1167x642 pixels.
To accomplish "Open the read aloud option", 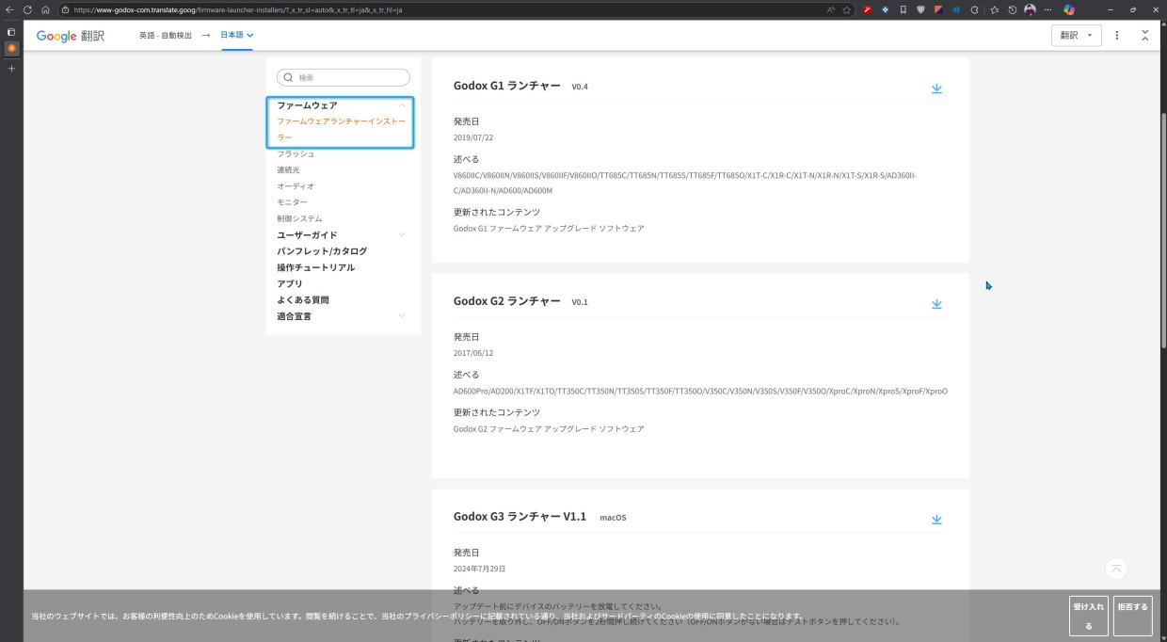I will coord(831,9).
